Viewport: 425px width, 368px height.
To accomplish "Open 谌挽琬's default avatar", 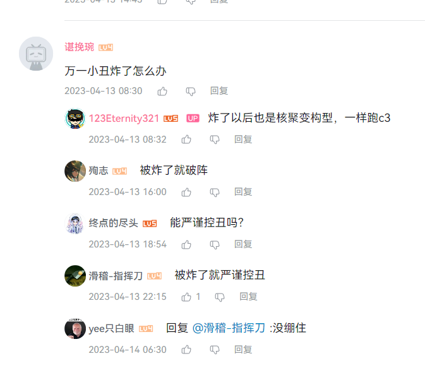I will click(x=36, y=54).
